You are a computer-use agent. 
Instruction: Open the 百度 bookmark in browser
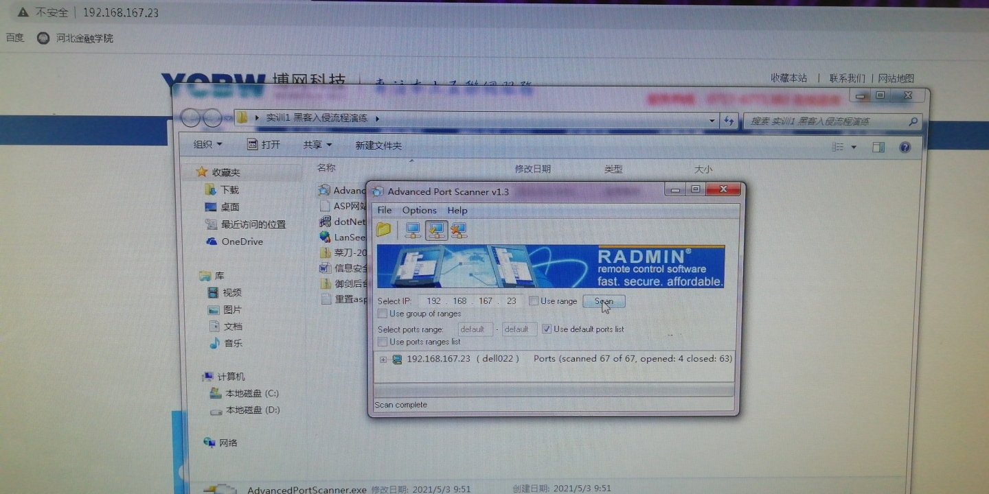point(15,38)
